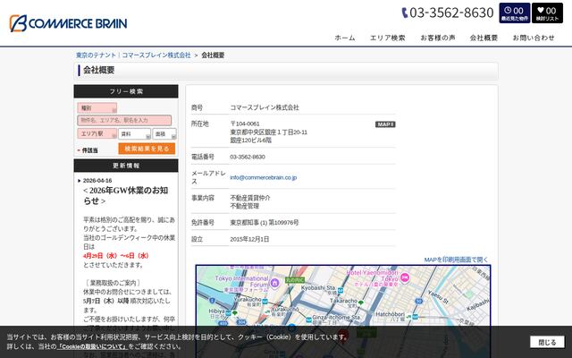Open MAPを印刷用画面で開く link
The height and width of the screenshot is (358, 572).
pos(456,260)
